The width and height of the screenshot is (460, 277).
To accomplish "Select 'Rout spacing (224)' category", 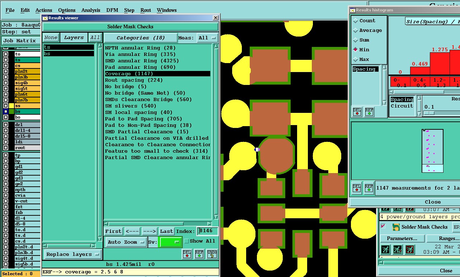I will pos(134,80).
